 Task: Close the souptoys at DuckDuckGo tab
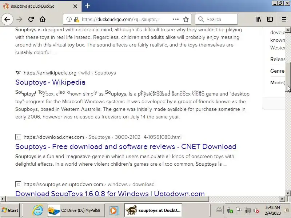point(75,6)
